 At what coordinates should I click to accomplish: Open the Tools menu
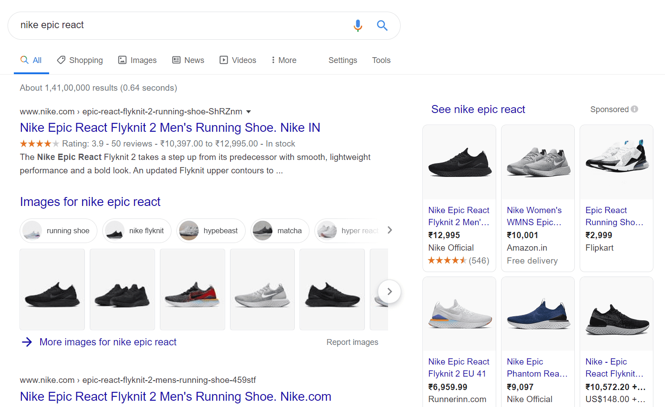[381, 60]
